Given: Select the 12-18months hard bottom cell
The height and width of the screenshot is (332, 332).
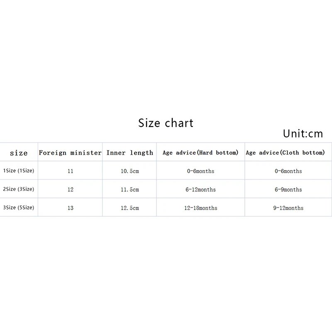Looking at the screenshot, I should (200, 208).
